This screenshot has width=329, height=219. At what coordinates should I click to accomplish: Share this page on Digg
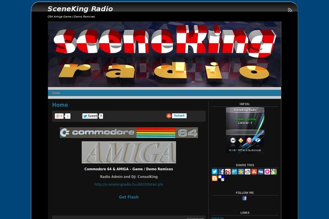(x=260, y=171)
